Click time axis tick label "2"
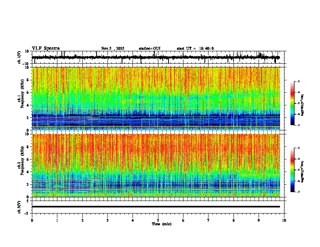 [x=82, y=220]
